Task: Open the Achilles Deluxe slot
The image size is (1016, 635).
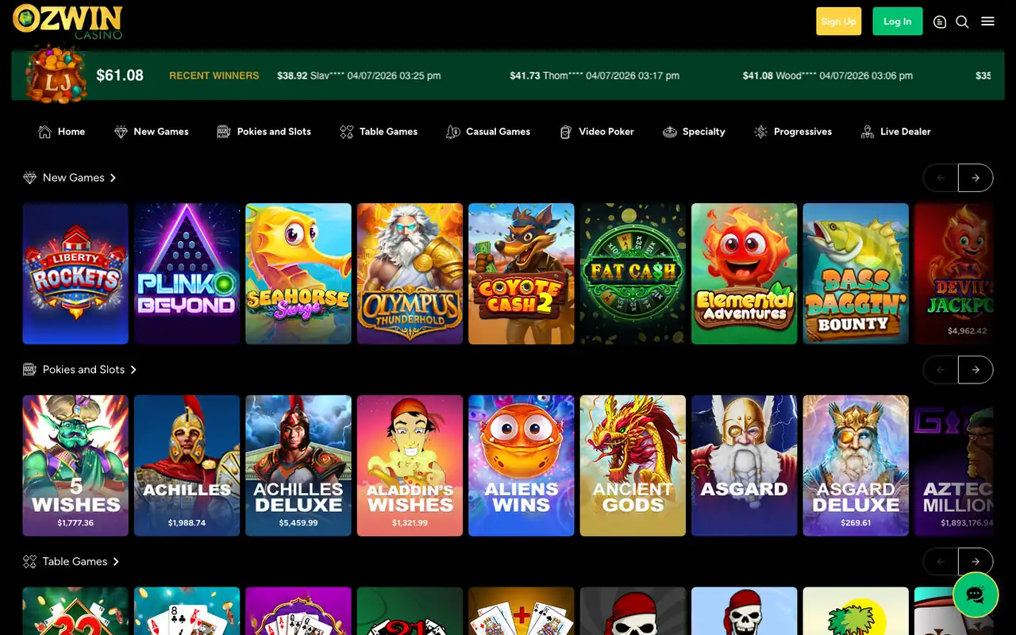Action: click(298, 466)
